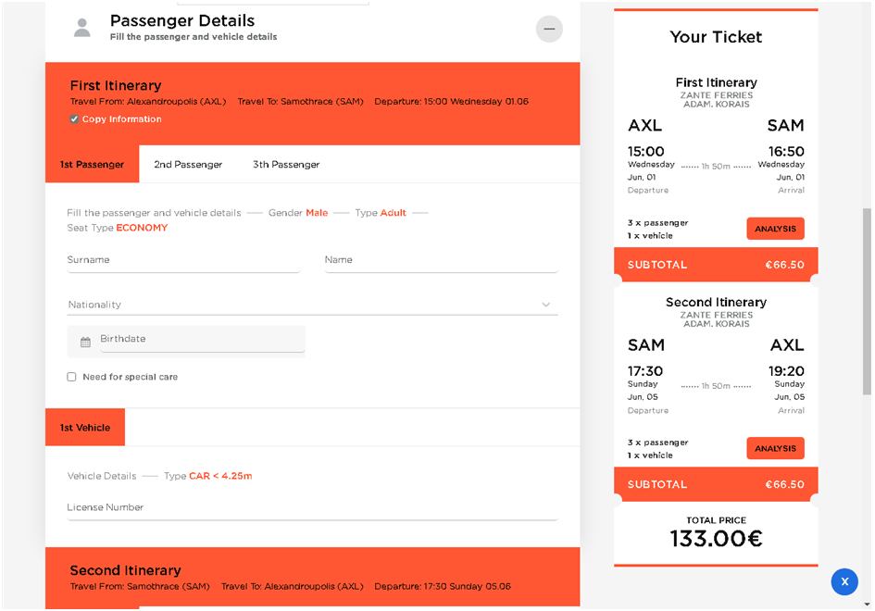Click the Nationality dropdown chevron arrow
This screenshot has height=611, width=875.
(546, 305)
